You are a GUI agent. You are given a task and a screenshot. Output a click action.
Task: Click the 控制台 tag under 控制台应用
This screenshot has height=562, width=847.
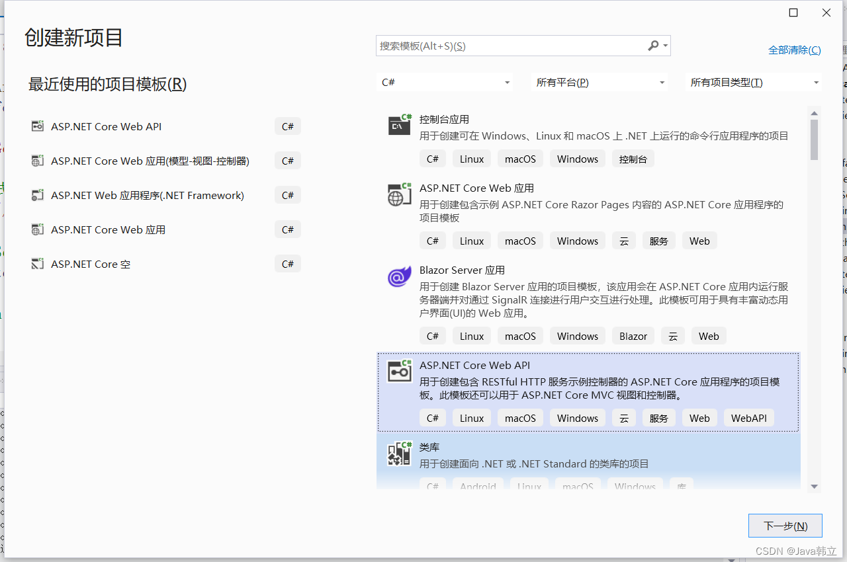[x=633, y=159]
